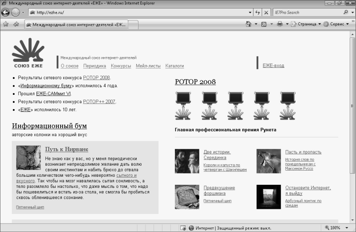The width and height of the screenshot is (356, 232).
Task: Open the Информационный бум heading link
Action: [49, 126]
